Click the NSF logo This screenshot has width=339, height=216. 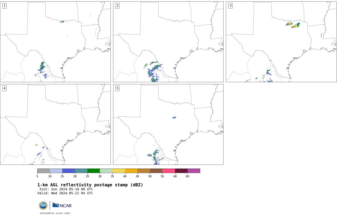click(43, 205)
